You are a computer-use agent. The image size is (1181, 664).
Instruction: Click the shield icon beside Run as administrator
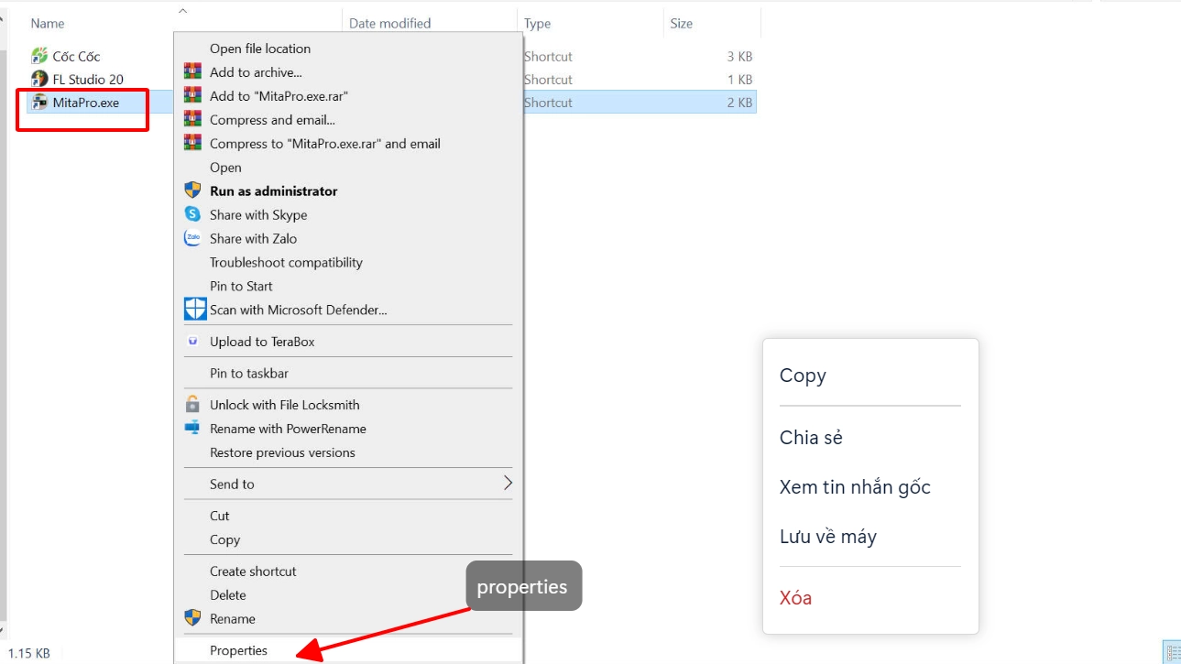[x=192, y=190]
